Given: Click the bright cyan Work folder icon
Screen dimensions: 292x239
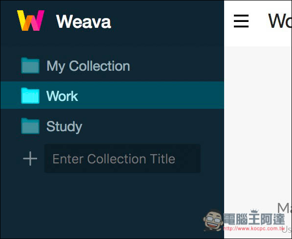Looking at the screenshot, I should coord(30,96).
